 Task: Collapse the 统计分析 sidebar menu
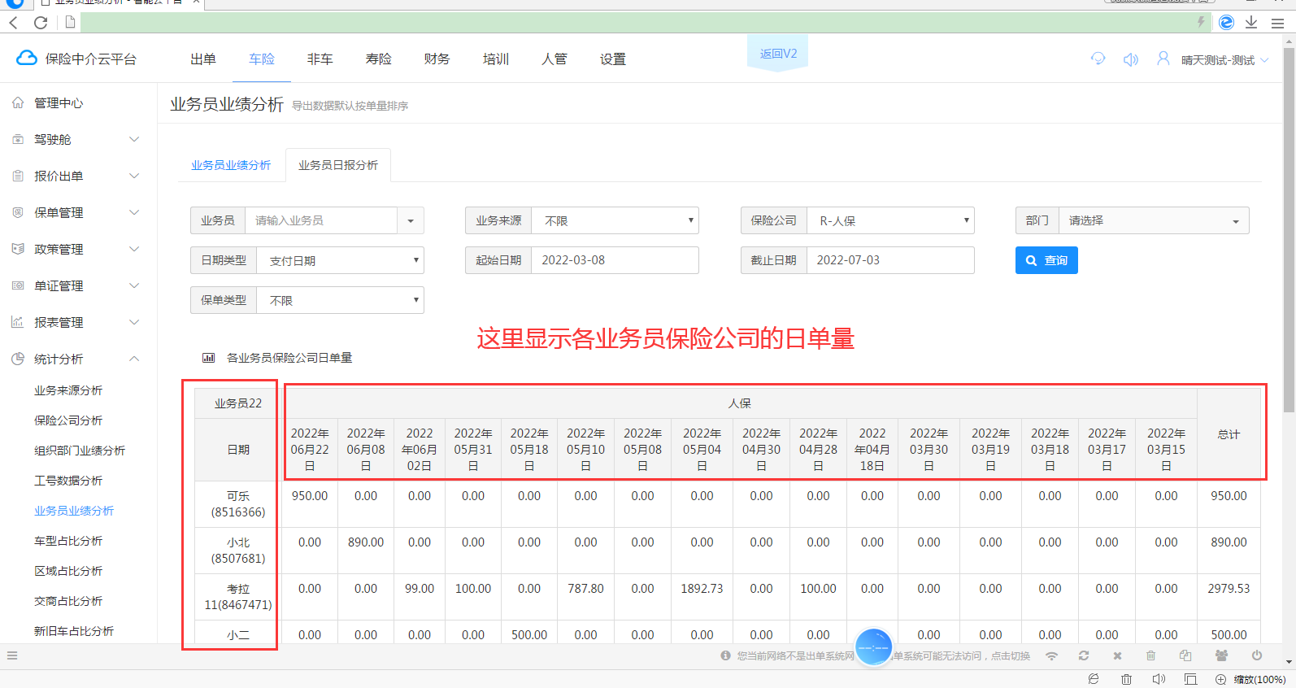pyautogui.click(x=78, y=359)
